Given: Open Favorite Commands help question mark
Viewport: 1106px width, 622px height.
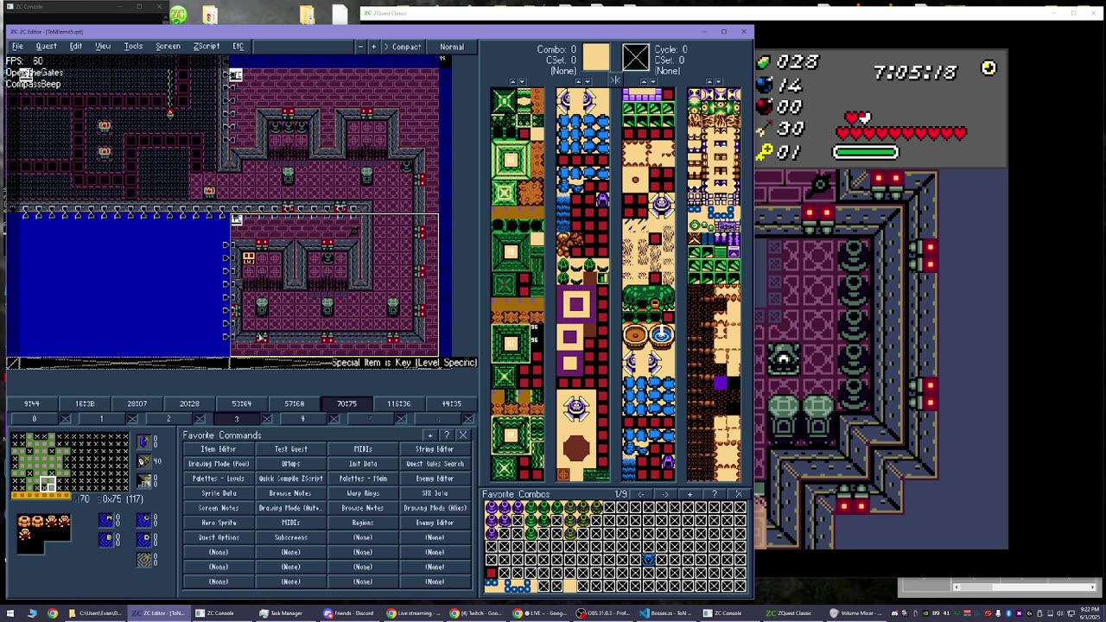Looking at the screenshot, I should click(x=447, y=435).
